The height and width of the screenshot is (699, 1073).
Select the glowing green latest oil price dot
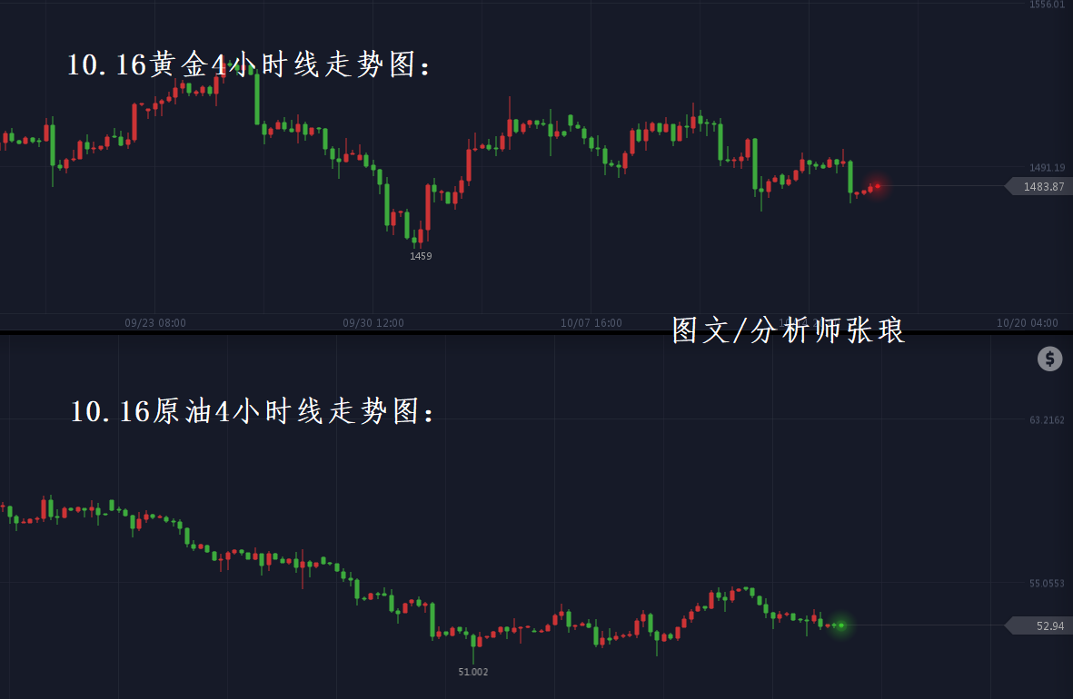[841, 625]
